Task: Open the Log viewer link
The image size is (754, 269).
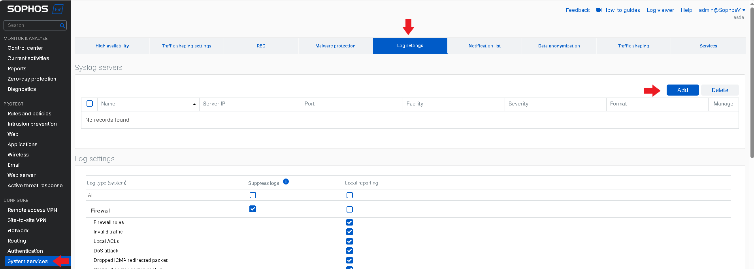Action: pos(660,10)
